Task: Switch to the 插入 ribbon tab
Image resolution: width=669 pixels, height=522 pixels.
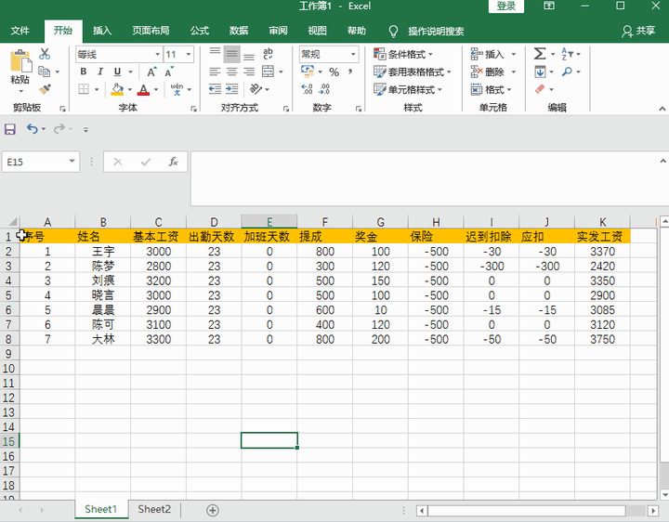Action: 102,31
